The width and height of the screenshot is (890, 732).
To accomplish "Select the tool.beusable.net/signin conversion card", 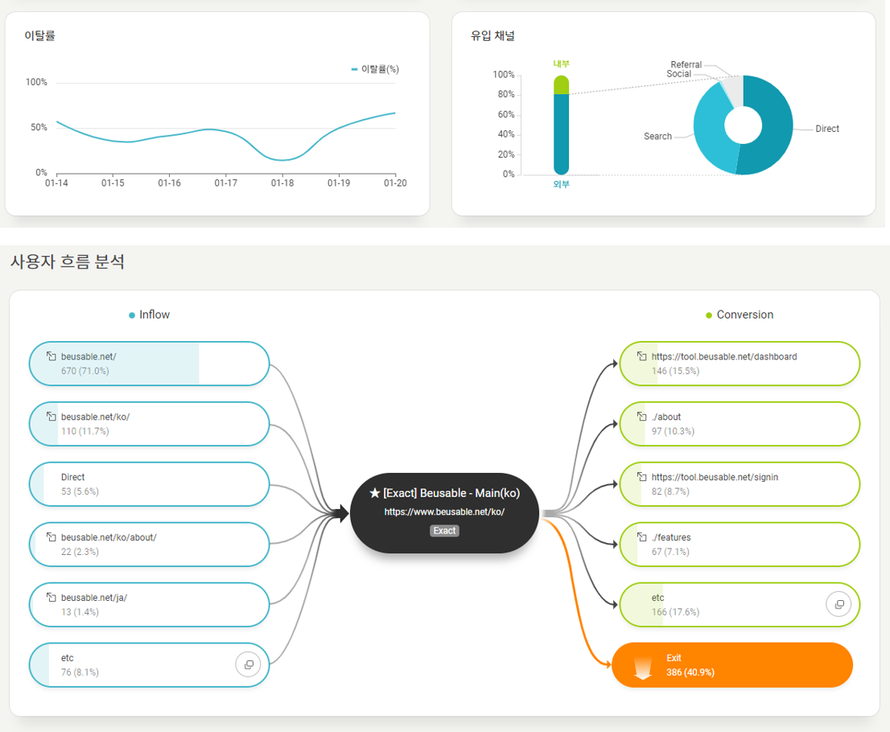I will pos(740,484).
